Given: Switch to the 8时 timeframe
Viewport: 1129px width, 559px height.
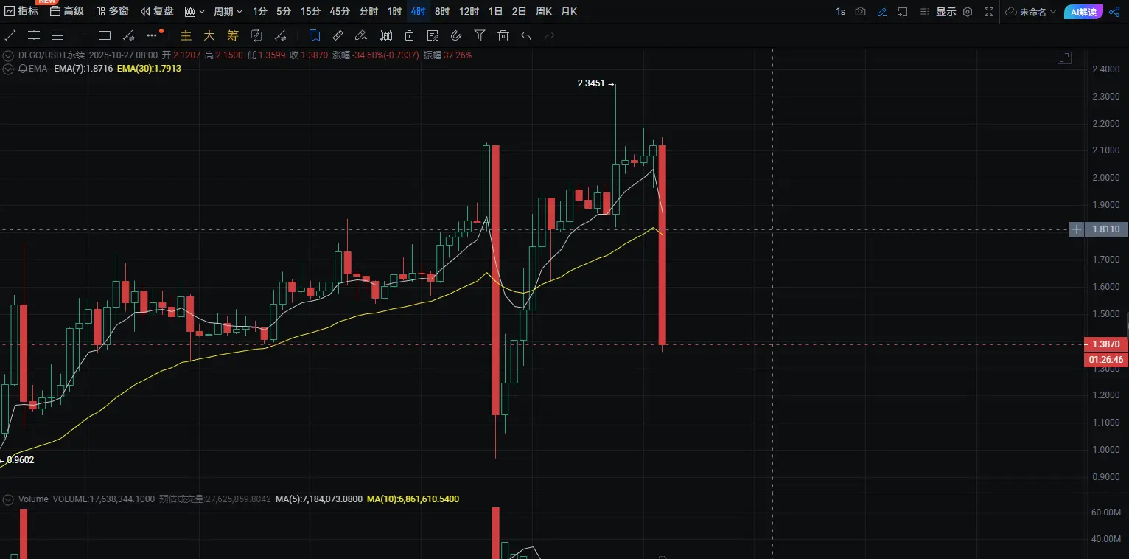Looking at the screenshot, I should [442, 11].
